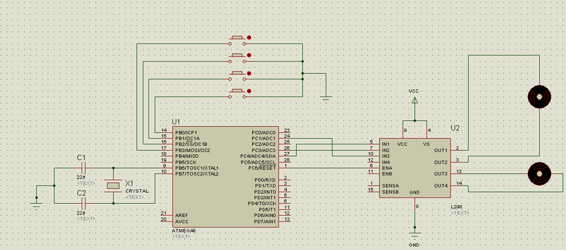Click the IN1 pin label on L298
The width and height of the screenshot is (566, 250).
tap(386, 144)
